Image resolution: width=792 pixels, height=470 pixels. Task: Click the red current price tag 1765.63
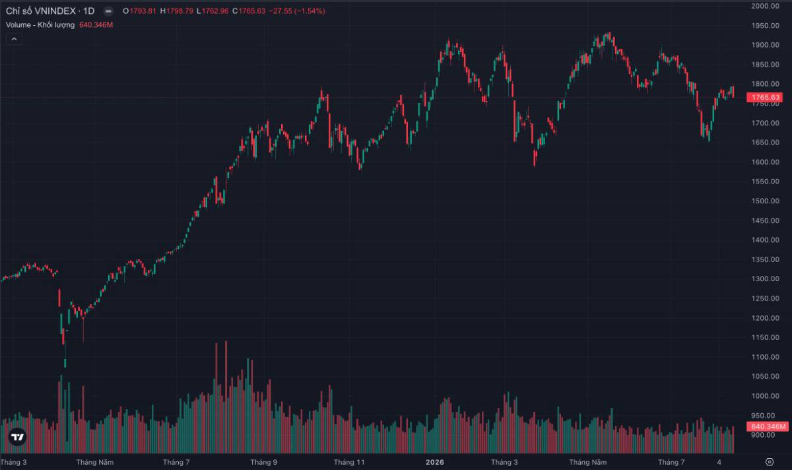pyautogui.click(x=766, y=98)
